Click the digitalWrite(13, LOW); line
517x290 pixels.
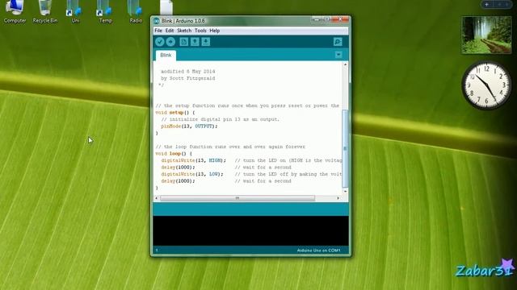192,174
